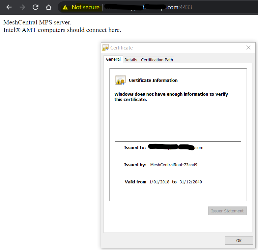Image resolution: width=258 pixels, height=250 pixels.
Task: Click the browser forward arrow
Action: click(x=22, y=7)
